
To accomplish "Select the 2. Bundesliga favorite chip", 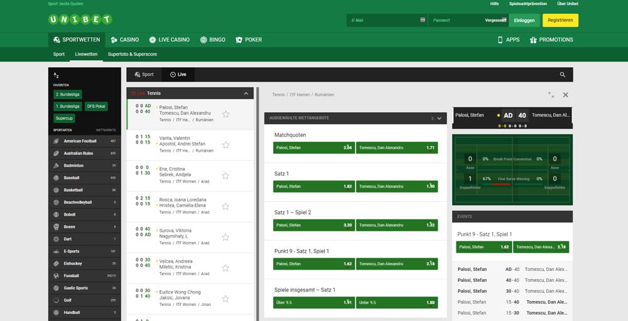I will [68, 95].
